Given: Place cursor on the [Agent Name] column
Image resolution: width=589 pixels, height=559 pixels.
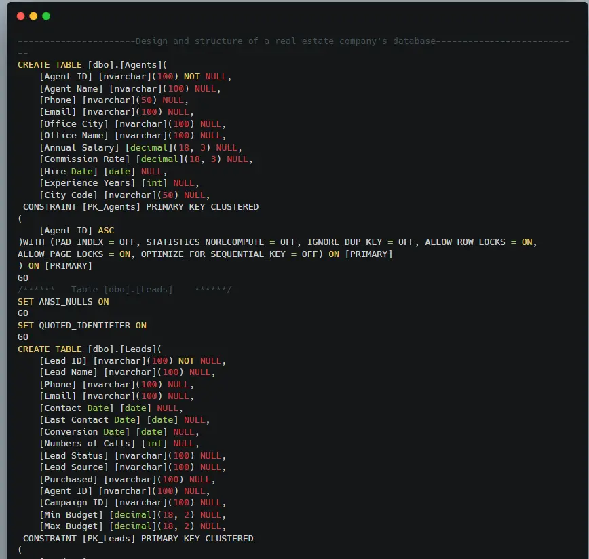Looking at the screenshot, I should pyautogui.click(x=130, y=88).
